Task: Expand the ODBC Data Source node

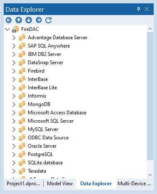Action: point(14,138)
